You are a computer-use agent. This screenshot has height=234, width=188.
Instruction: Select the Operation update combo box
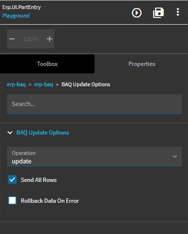click(x=94, y=156)
